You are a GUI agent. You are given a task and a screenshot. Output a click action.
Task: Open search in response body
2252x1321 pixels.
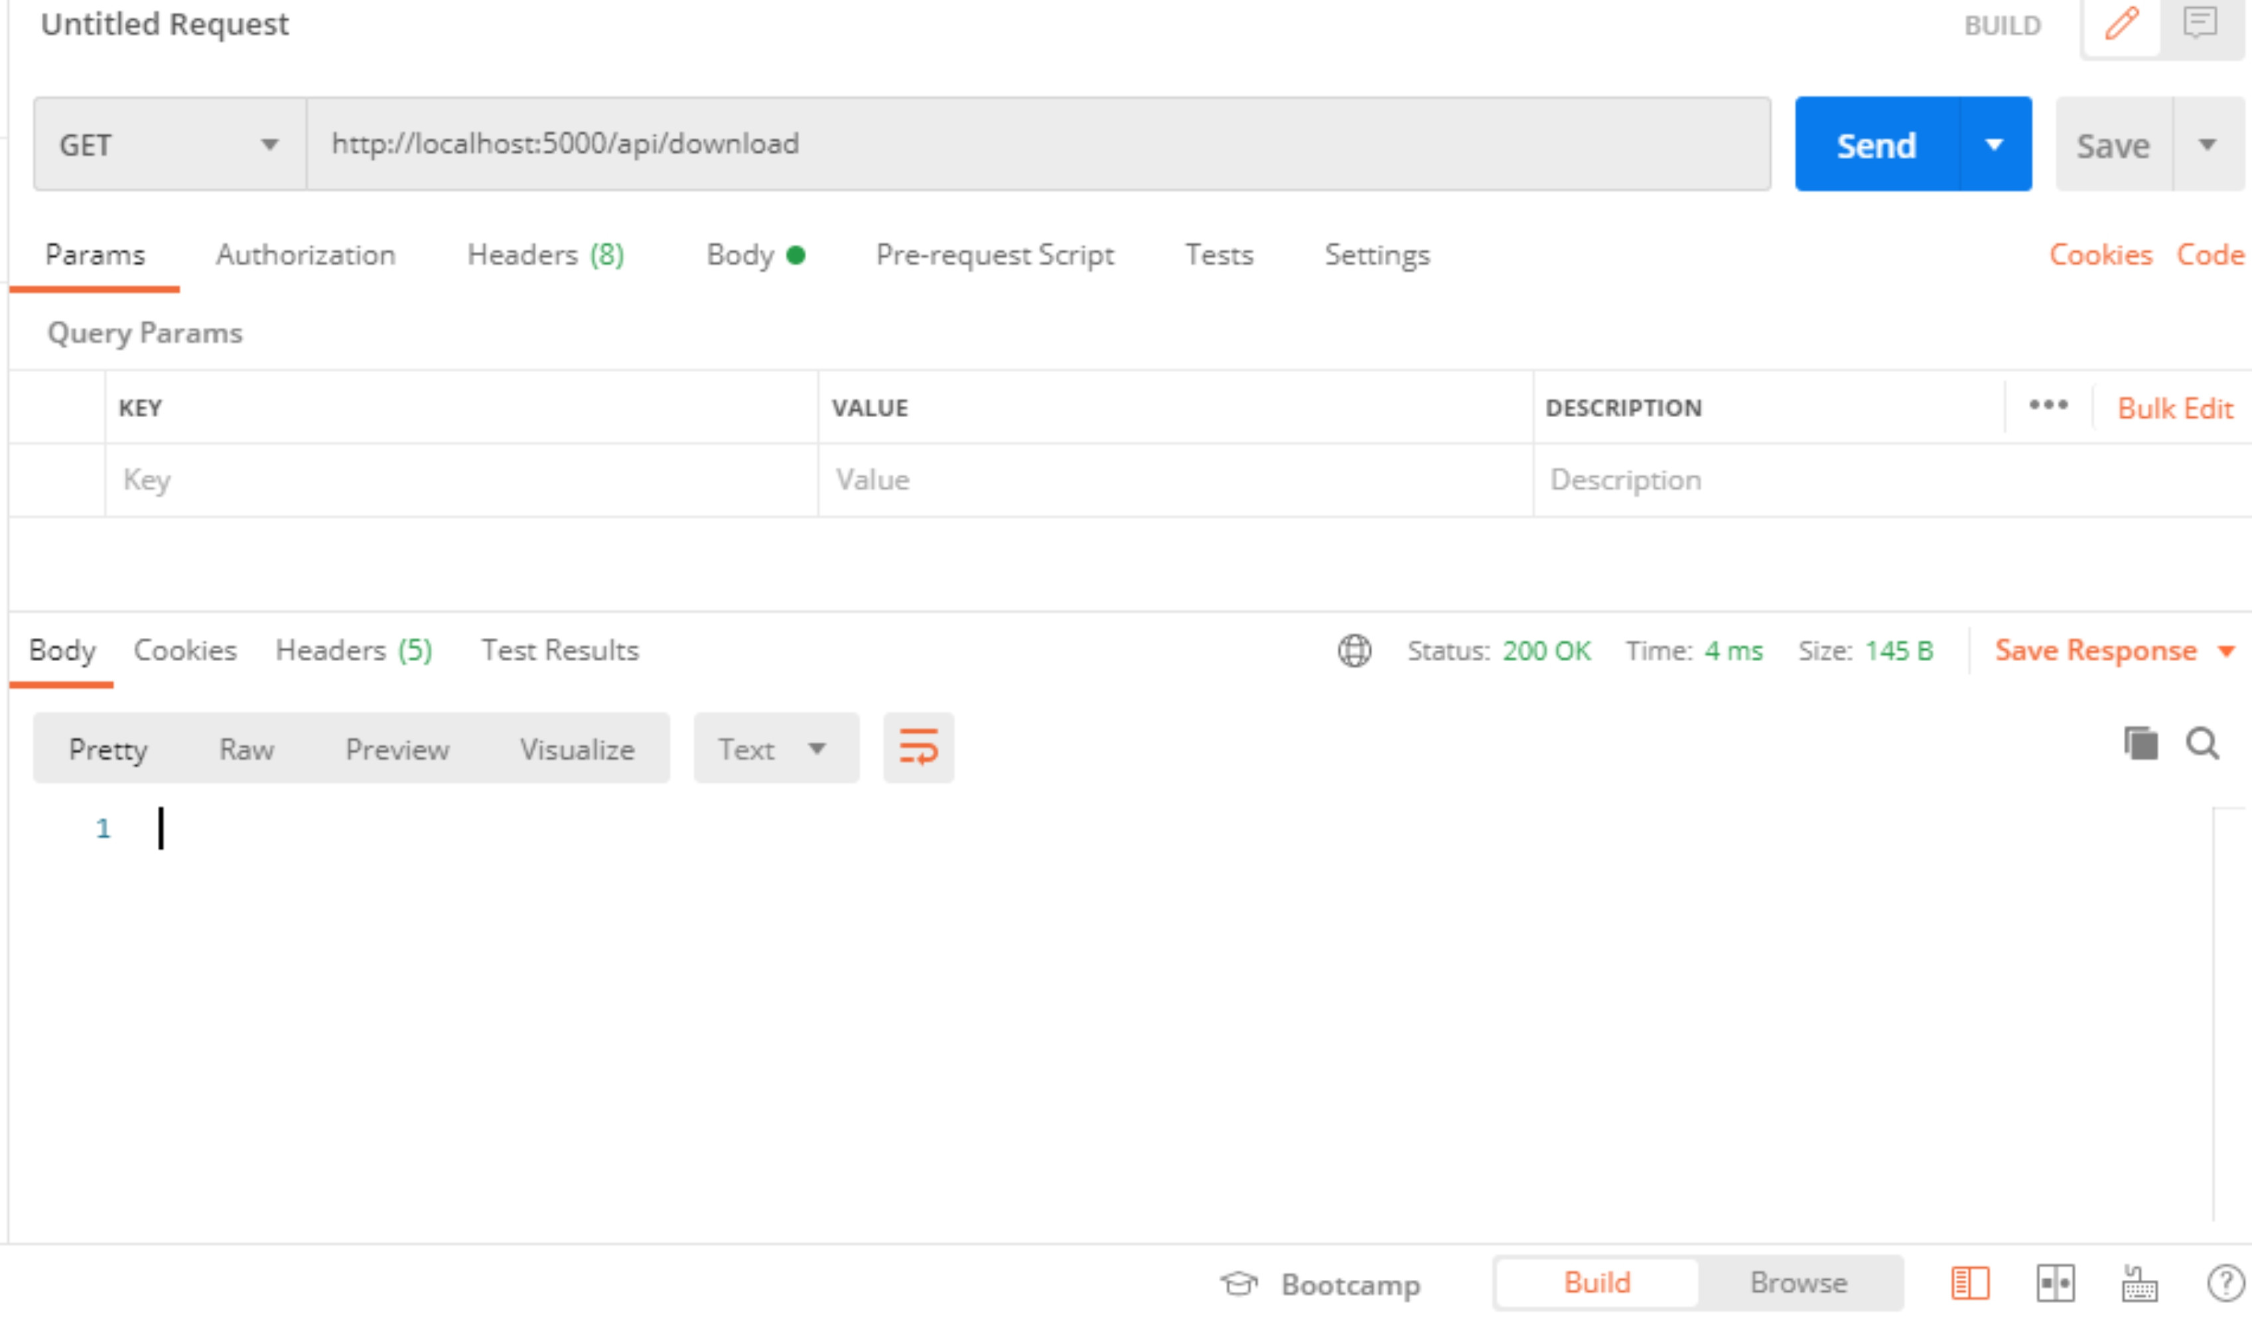(2202, 743)
